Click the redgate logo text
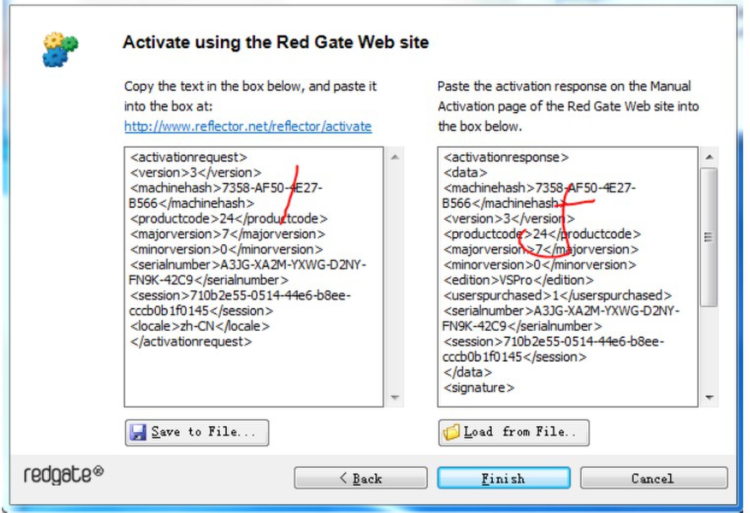750x513 pixels. click(x=64, y=475)
